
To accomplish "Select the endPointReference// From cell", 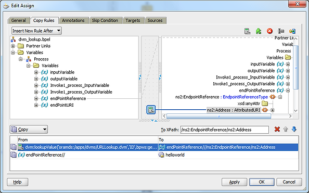I will point(88,155).
